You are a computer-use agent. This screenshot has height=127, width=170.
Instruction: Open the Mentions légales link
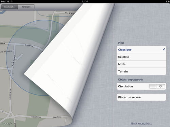pos(140,123)
